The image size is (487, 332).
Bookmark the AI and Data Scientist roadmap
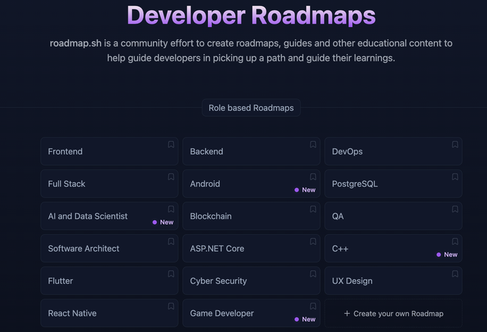171,209
